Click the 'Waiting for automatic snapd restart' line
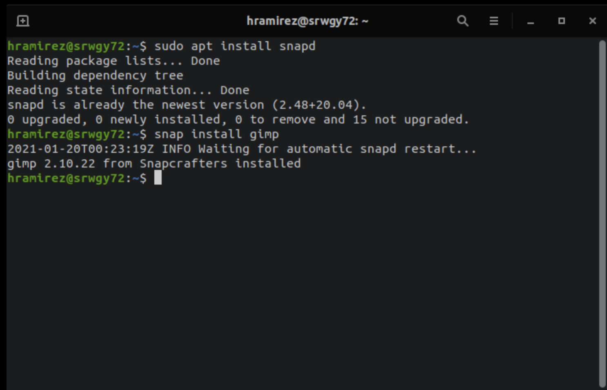 pos(242,149)
